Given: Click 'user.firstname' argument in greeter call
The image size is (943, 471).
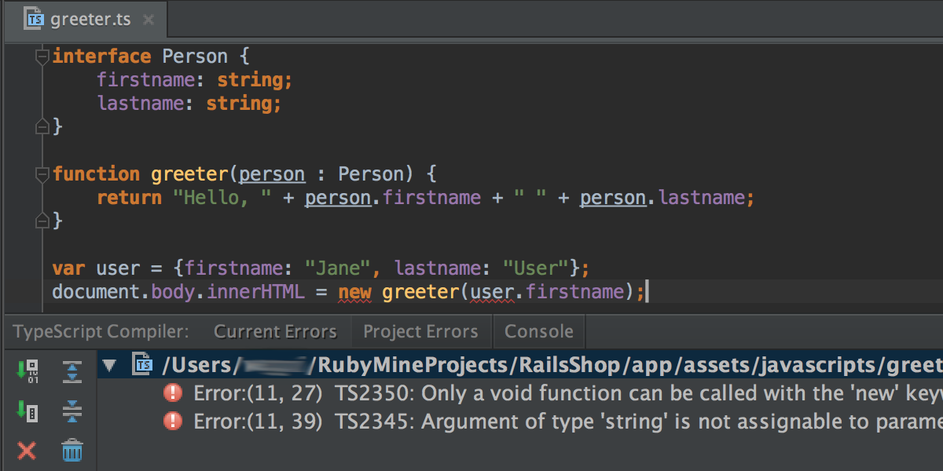Looking at the screenshot, I should pos(548,293).
